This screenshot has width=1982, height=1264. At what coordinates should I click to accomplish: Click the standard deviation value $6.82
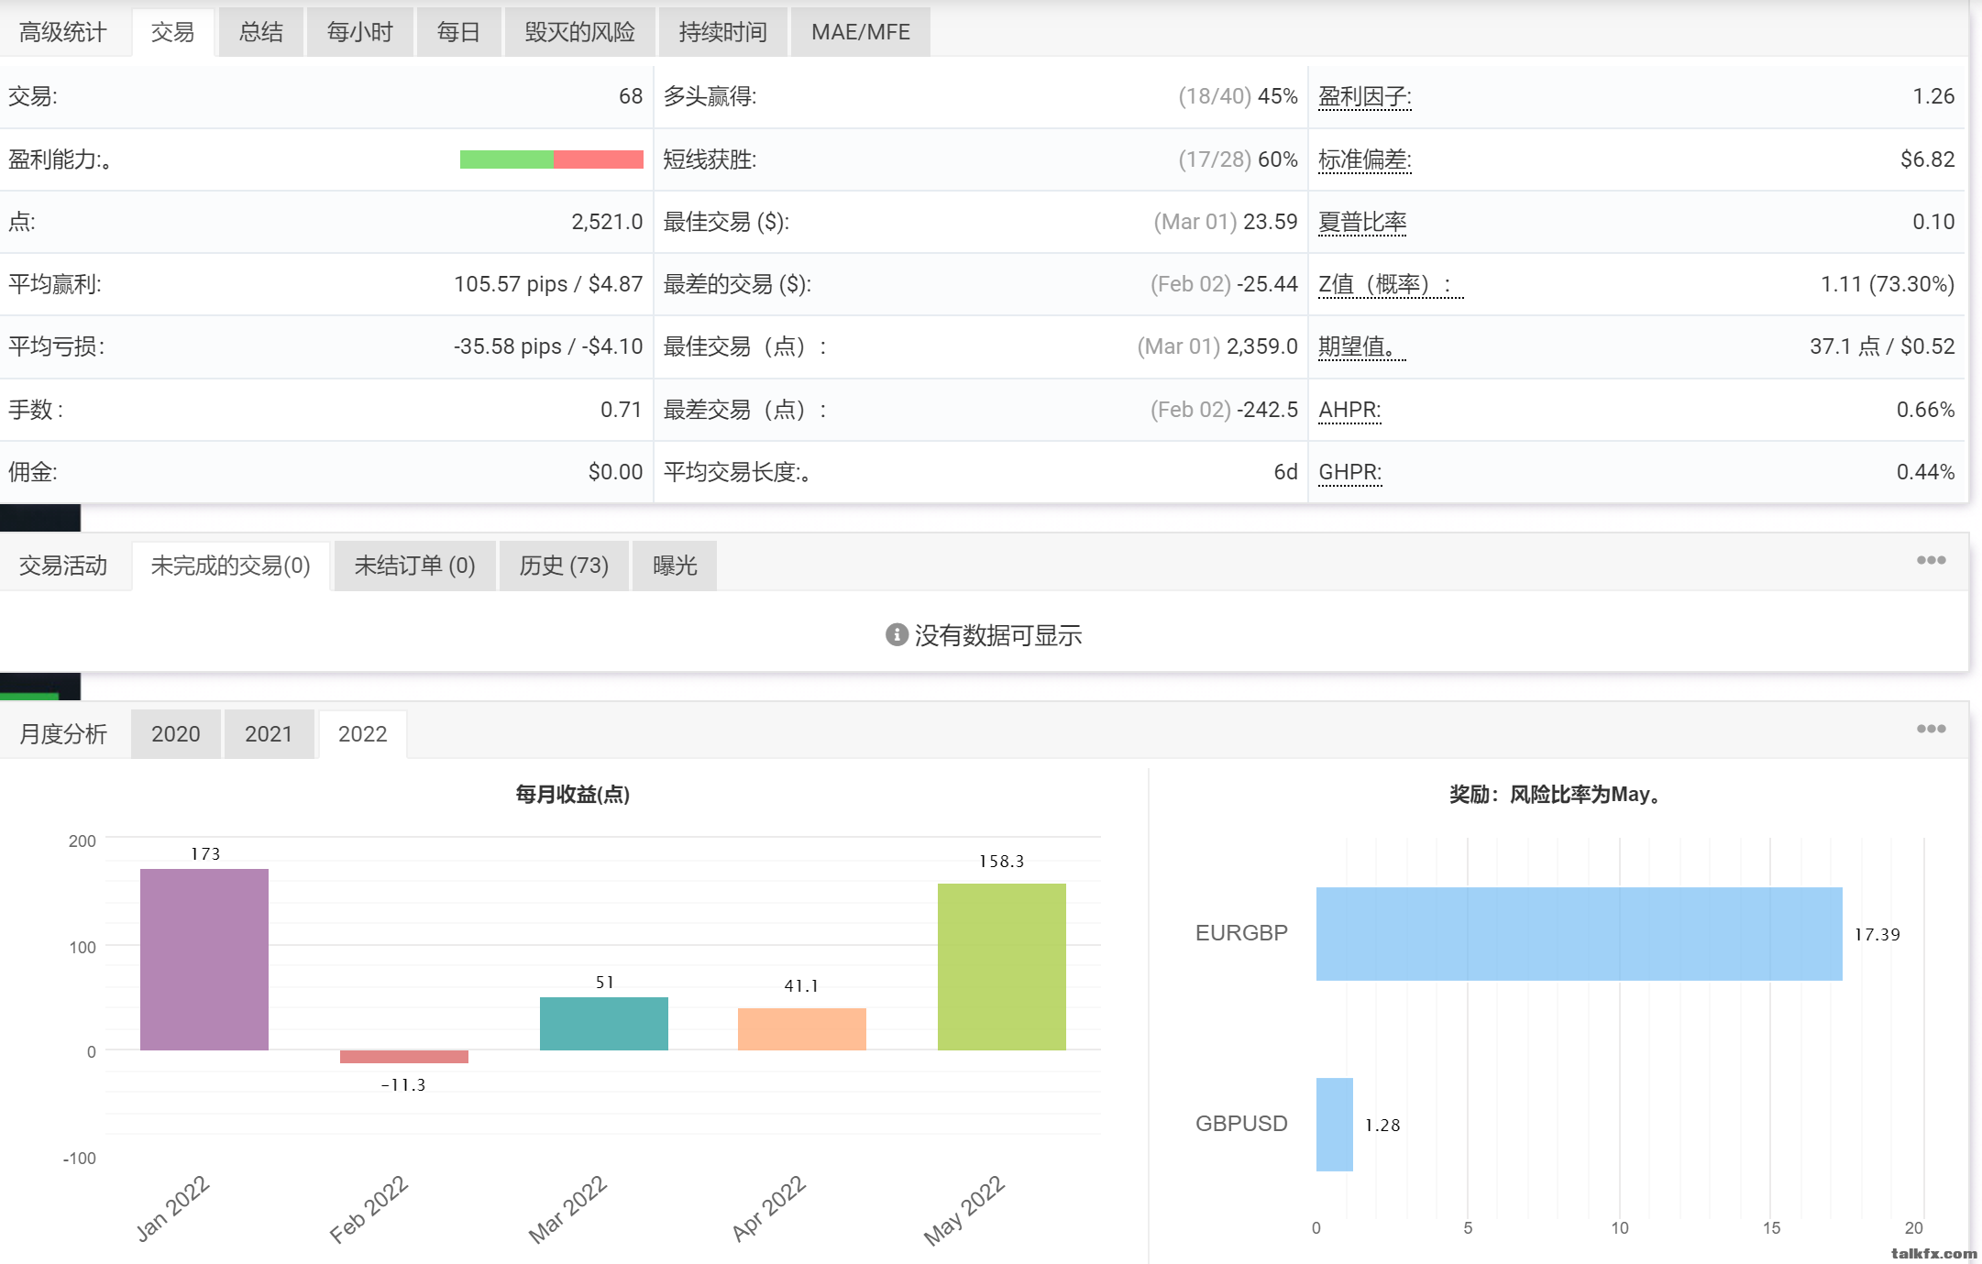click(1927, 159)
